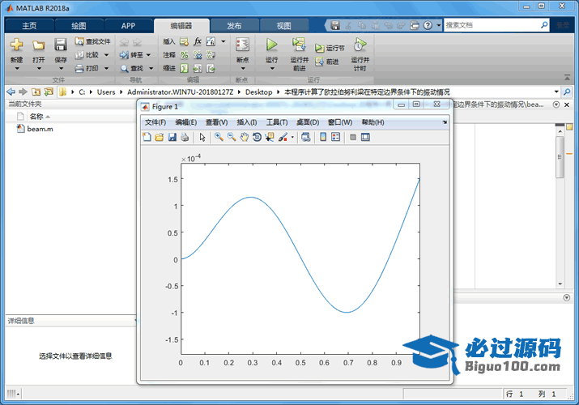Collapse the toolstrip with the arrow icon

pyautogui.click(x=567, y=78)
